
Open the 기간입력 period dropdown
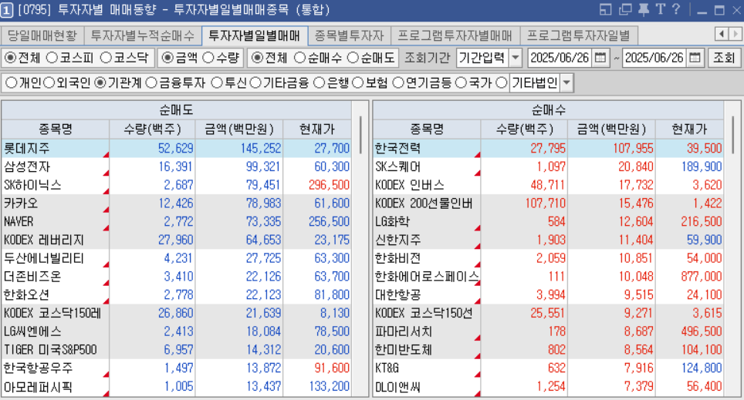coord(516,58)
